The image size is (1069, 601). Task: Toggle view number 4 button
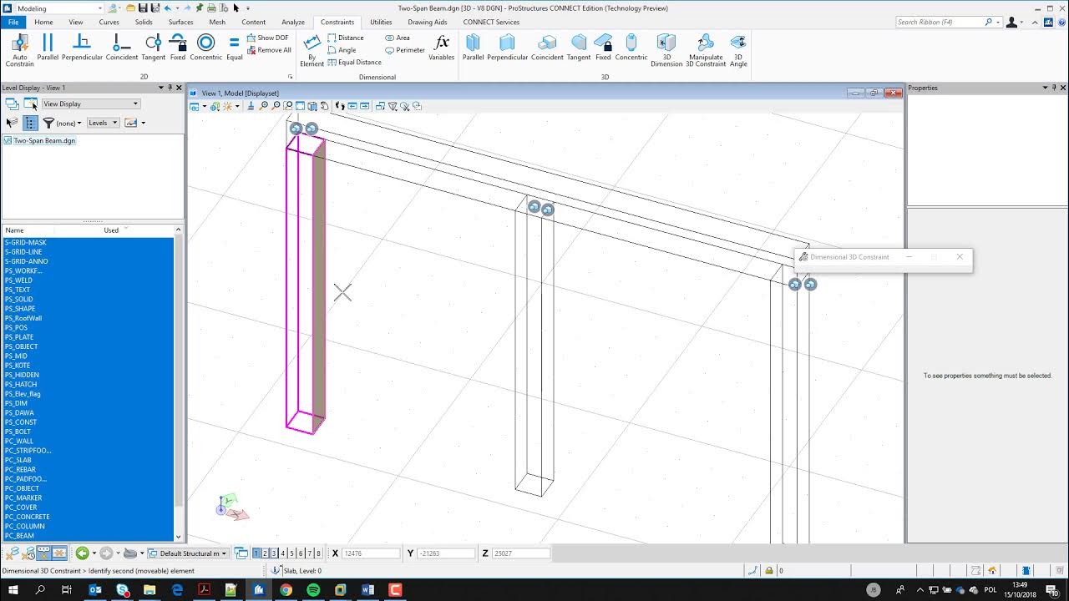click(283, 553)
